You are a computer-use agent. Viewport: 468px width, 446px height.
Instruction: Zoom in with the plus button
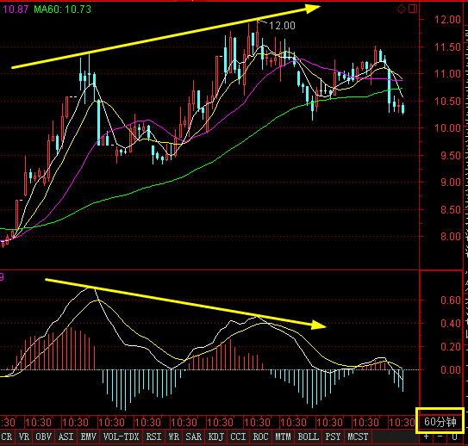coord(426,437)
